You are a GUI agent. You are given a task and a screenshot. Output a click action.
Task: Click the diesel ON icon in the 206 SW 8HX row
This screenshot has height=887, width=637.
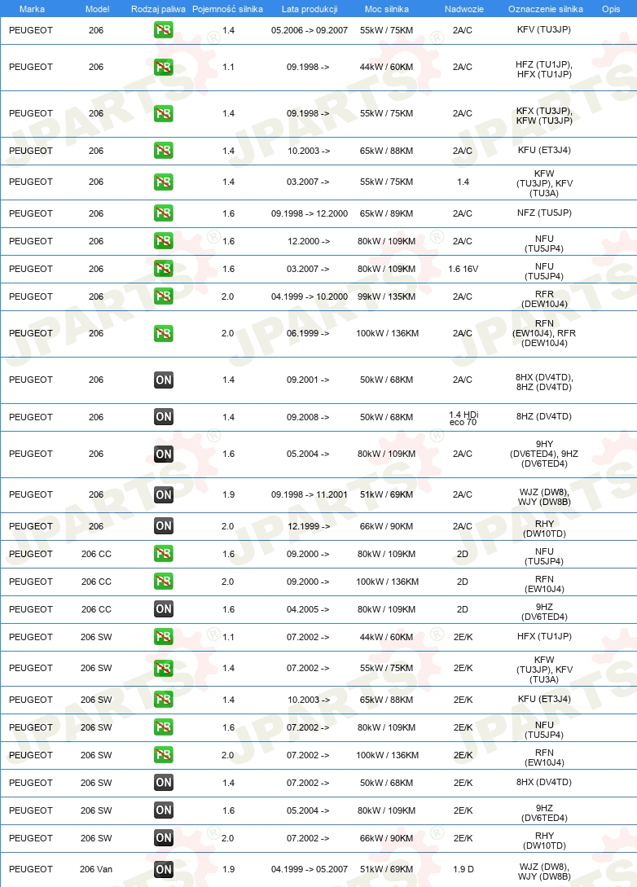[164, 783]
